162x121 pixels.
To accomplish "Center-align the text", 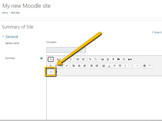I will (x=79, y=66).
